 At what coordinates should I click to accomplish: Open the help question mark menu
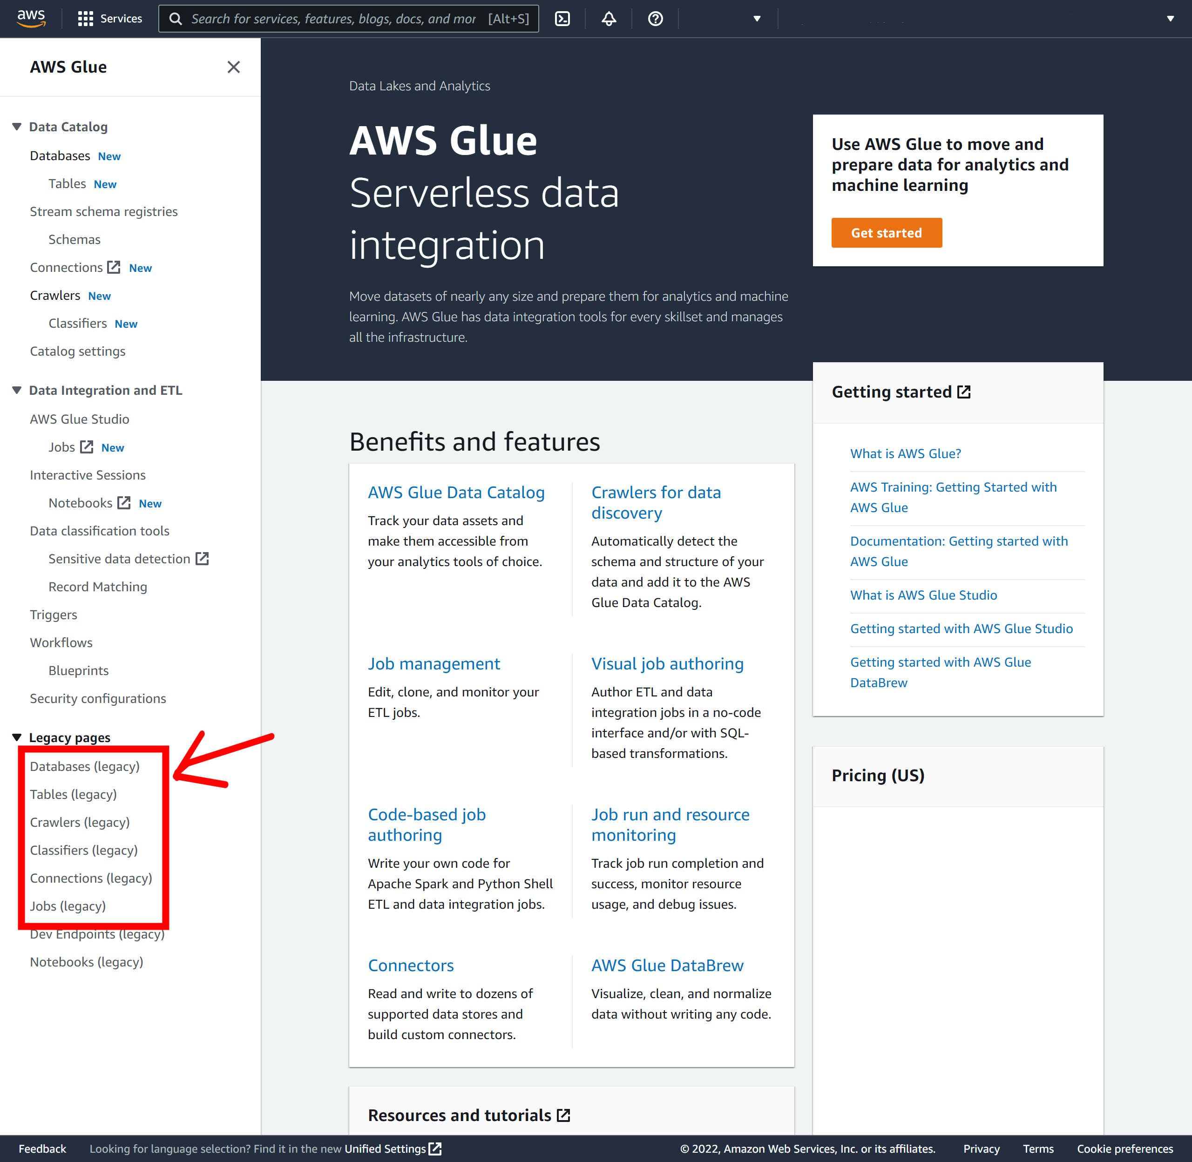655,19
